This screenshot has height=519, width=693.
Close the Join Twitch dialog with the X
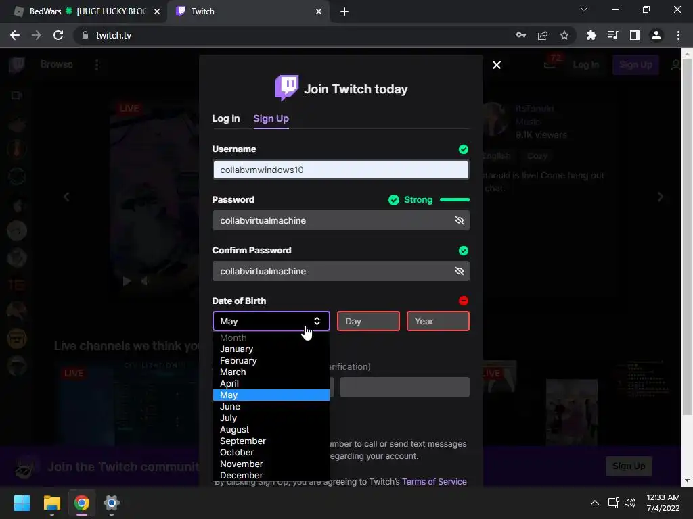(x=497, y=65)
